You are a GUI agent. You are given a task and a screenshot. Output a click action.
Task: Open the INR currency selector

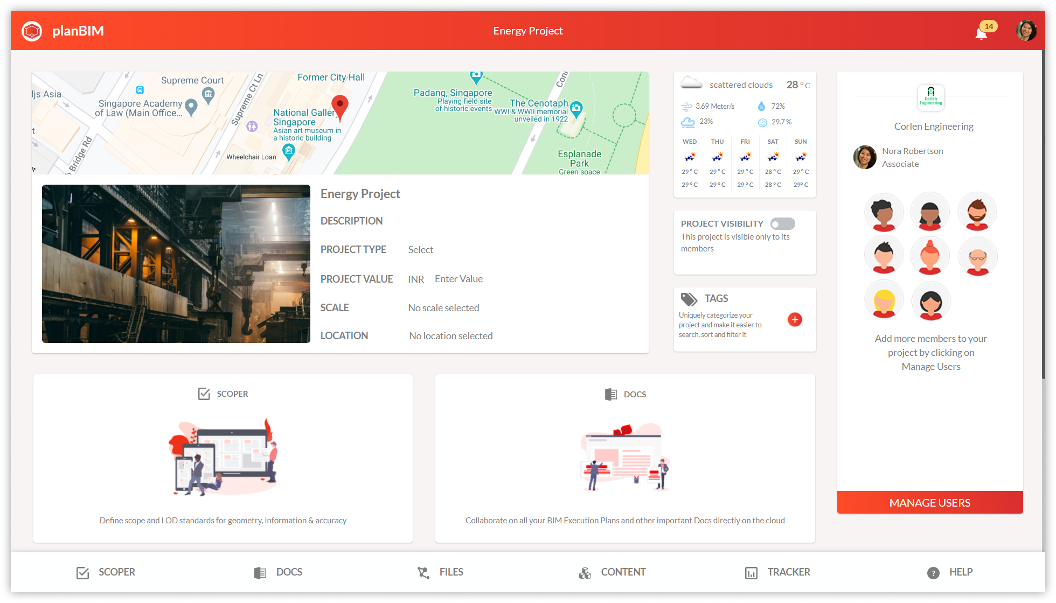[x=415, y=279]
